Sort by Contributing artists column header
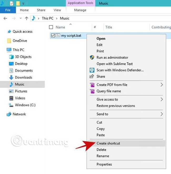The height and width of the screenshot is (174, 171). point(161,27)
